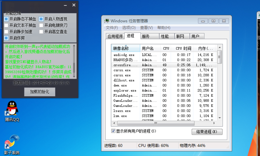
Task: Sort by 用户名 column header
Action: tap(150, 48)
